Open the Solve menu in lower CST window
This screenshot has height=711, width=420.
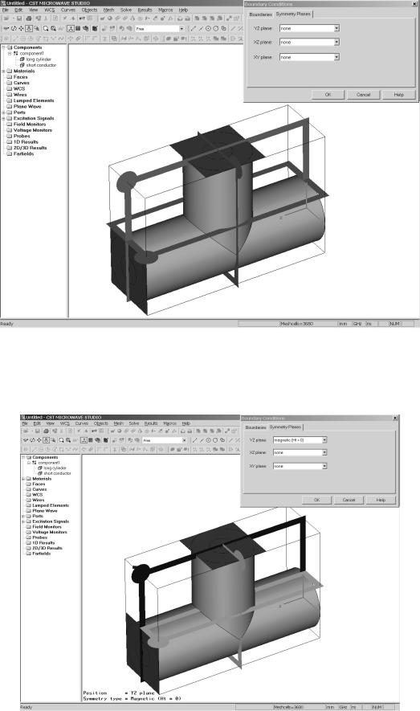coord(134,423)
